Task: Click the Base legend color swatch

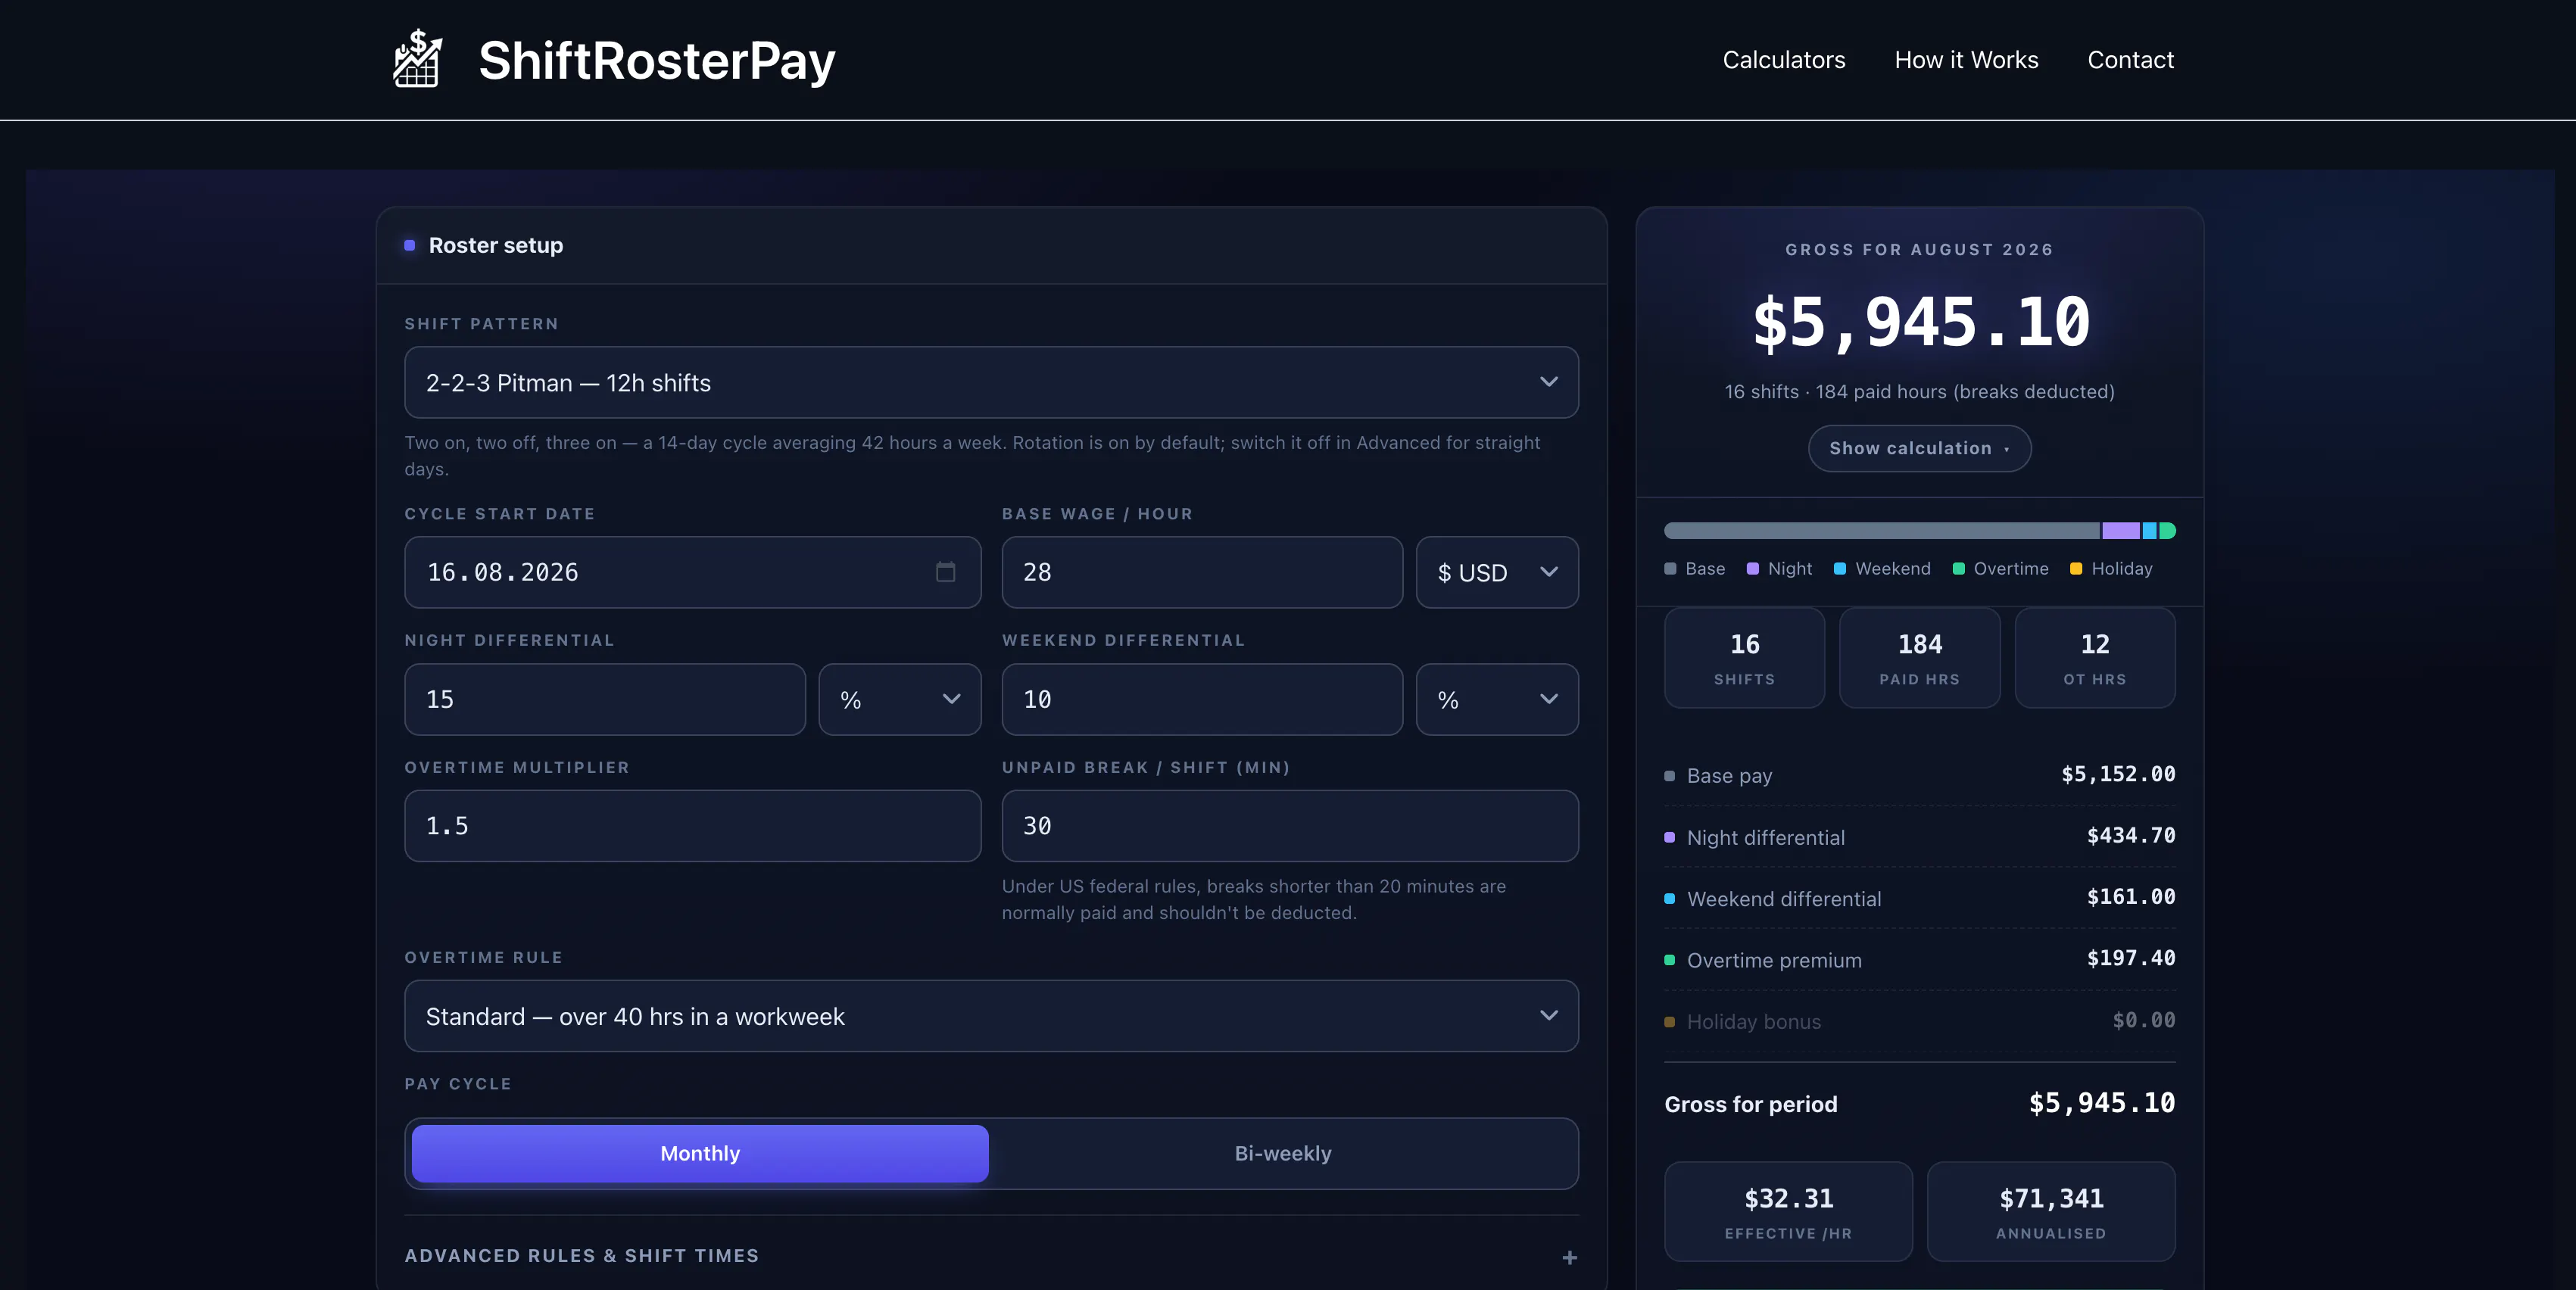Action: [1669, 569]
